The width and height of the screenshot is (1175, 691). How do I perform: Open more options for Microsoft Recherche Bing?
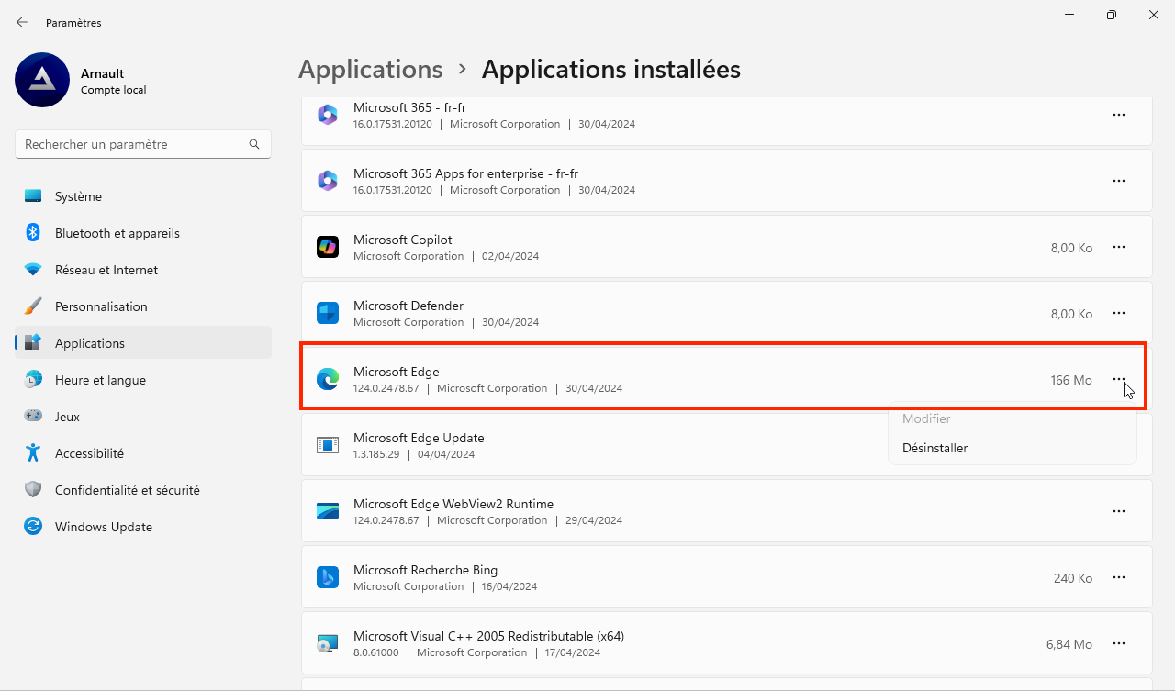[x=1119, y=577]
